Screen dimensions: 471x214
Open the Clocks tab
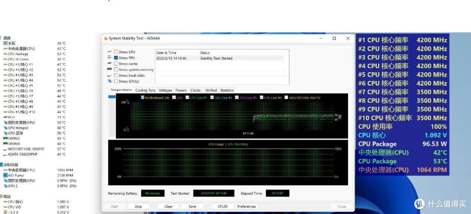click(x=195, y=90)
